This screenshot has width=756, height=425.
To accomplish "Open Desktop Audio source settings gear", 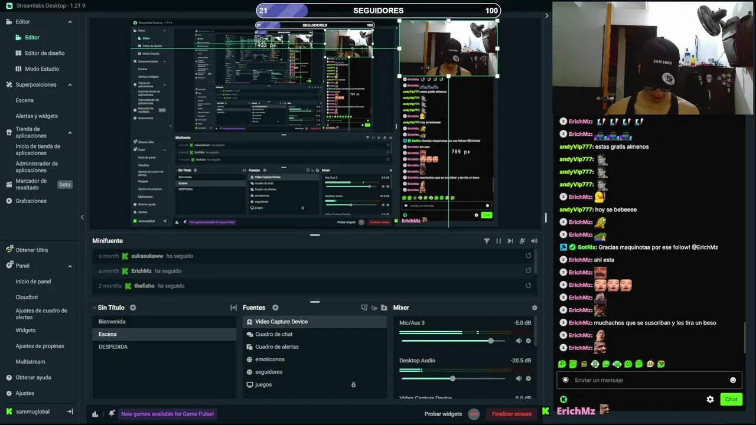I will (528, 378).
